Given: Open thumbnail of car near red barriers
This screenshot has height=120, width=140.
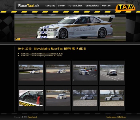Looking at the screenshot, I should (85, 73).
